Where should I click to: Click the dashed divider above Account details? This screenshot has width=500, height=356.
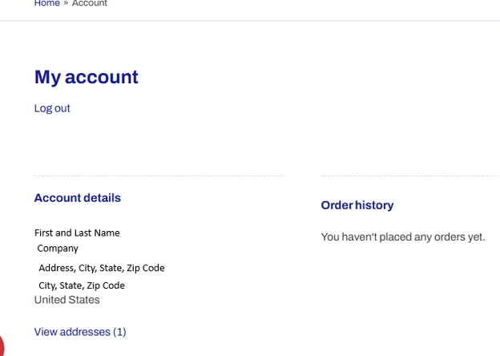point(159,176)
